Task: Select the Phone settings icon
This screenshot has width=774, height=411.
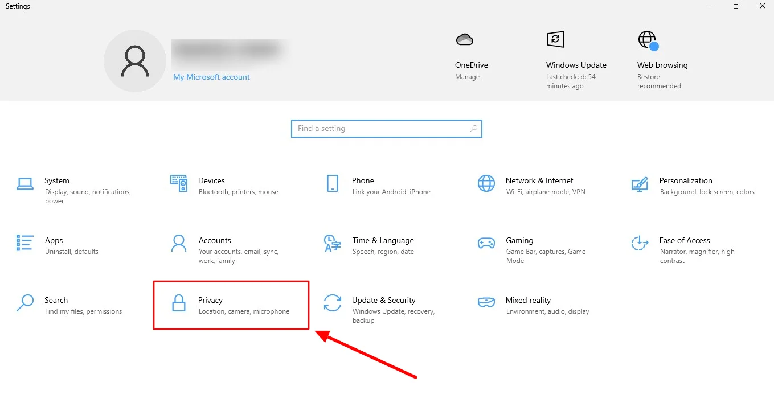Action: pyautogui.click(x=333, y=183)
